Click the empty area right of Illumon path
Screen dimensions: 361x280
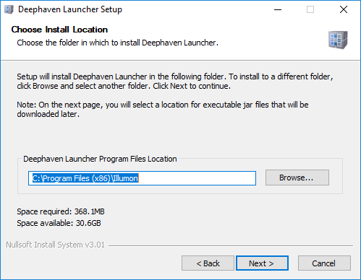coord(197,178)
